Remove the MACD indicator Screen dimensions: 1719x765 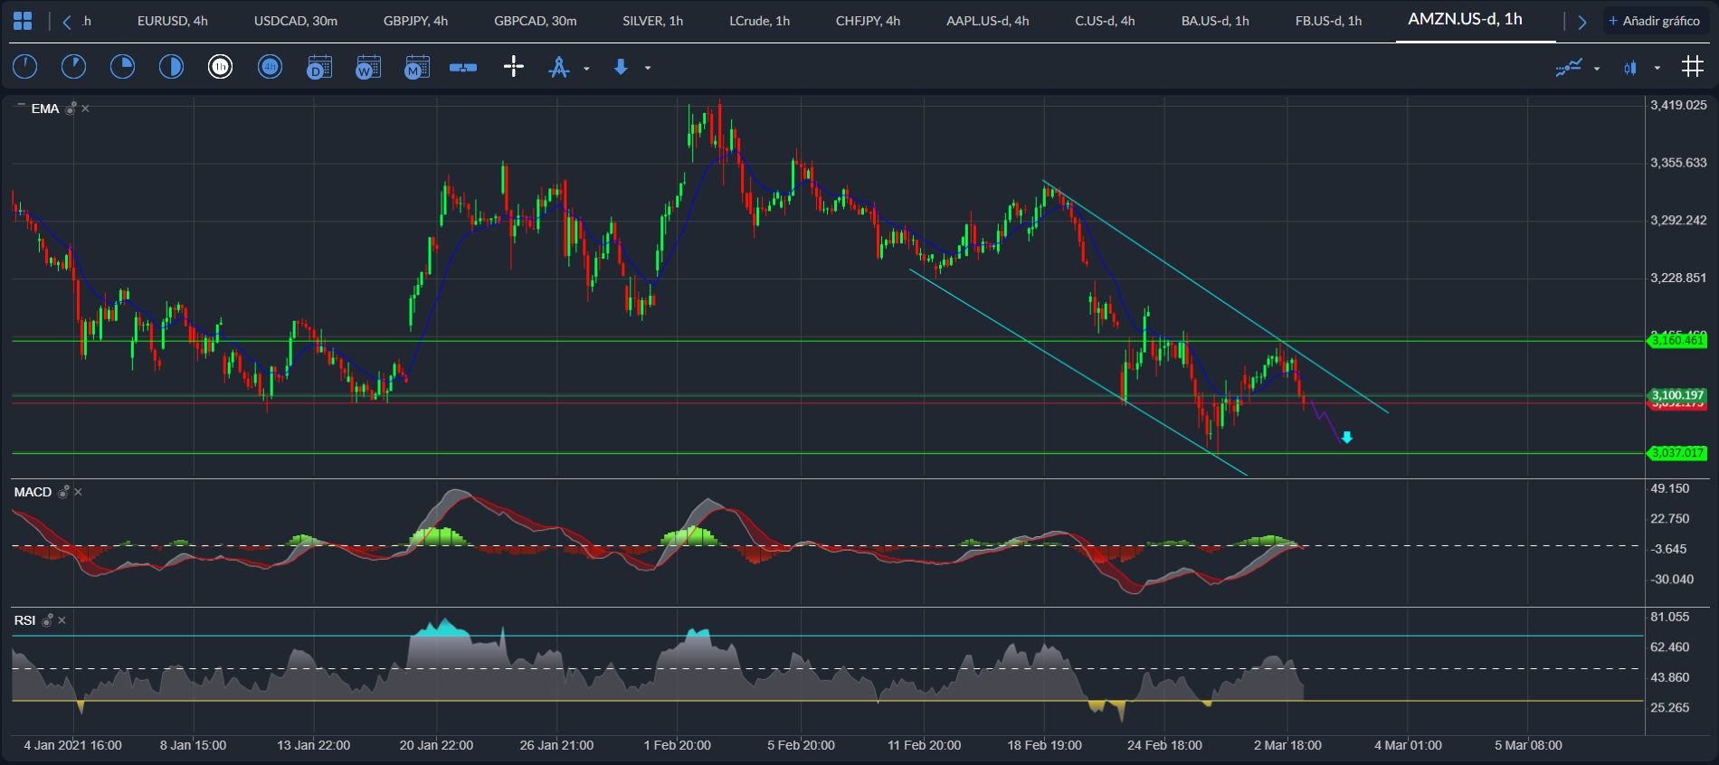pos(78,492)
